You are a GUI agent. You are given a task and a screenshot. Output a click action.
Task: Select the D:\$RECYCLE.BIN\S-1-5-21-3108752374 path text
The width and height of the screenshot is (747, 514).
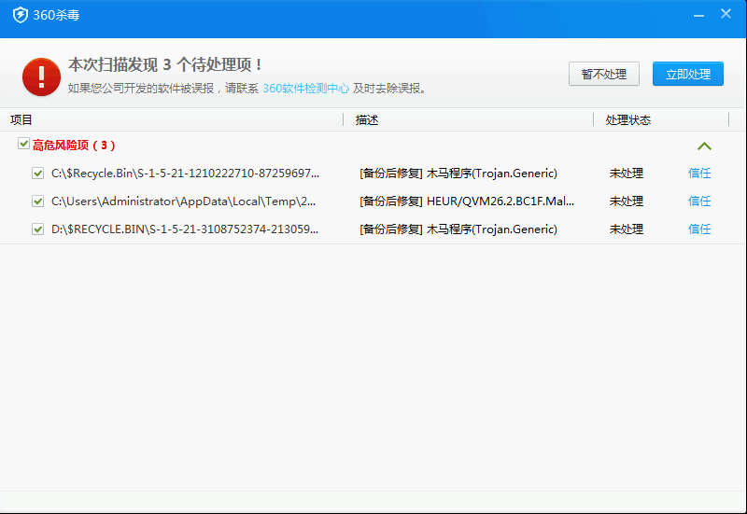tap(185, 229)
